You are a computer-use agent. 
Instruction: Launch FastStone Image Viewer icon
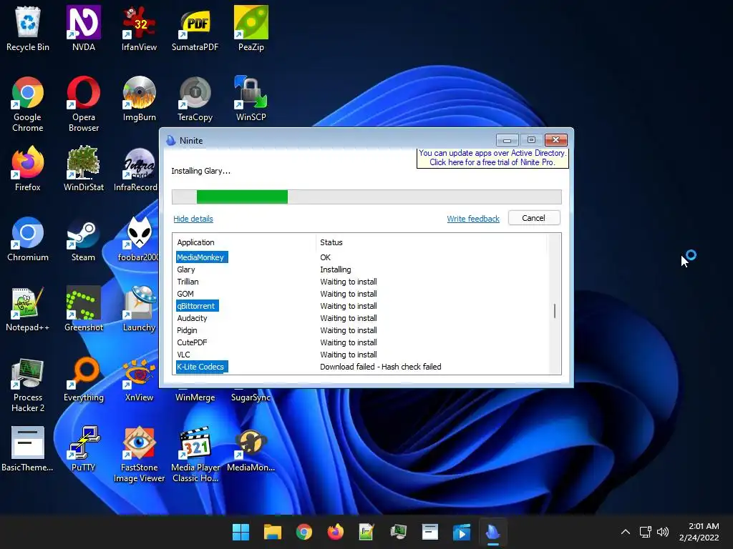click(140, 454)
